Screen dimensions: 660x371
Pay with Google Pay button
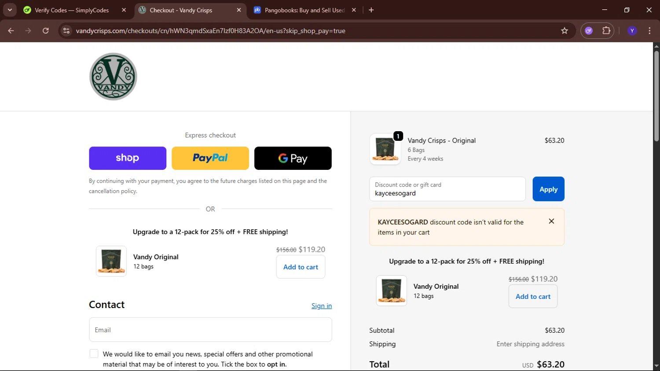click(x=293, y=158)
